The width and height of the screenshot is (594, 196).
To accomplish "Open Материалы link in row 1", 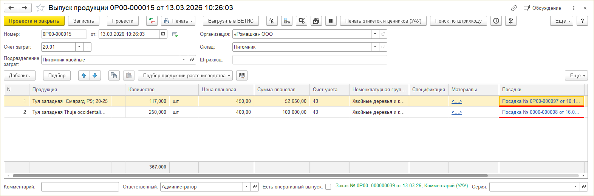I will pos(456,101).
